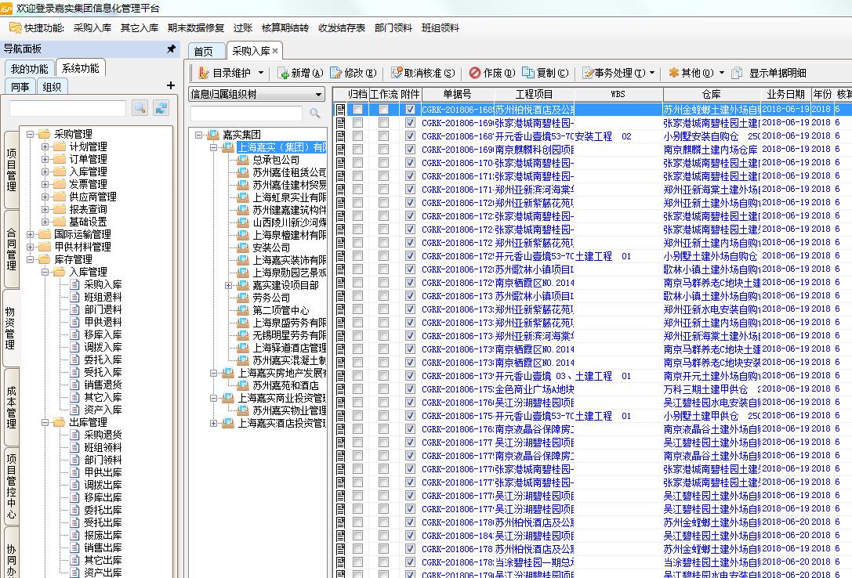852x578 pixels.
Task: Click the plus icon beside 组织 tab
Action: pyautogui.click(x=171, y=85)
